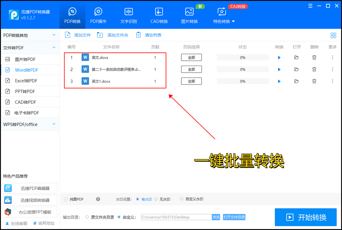Delete 英文1.docx with its trash icon
This screenshot has width=342, height=230.
coord(314,81)
